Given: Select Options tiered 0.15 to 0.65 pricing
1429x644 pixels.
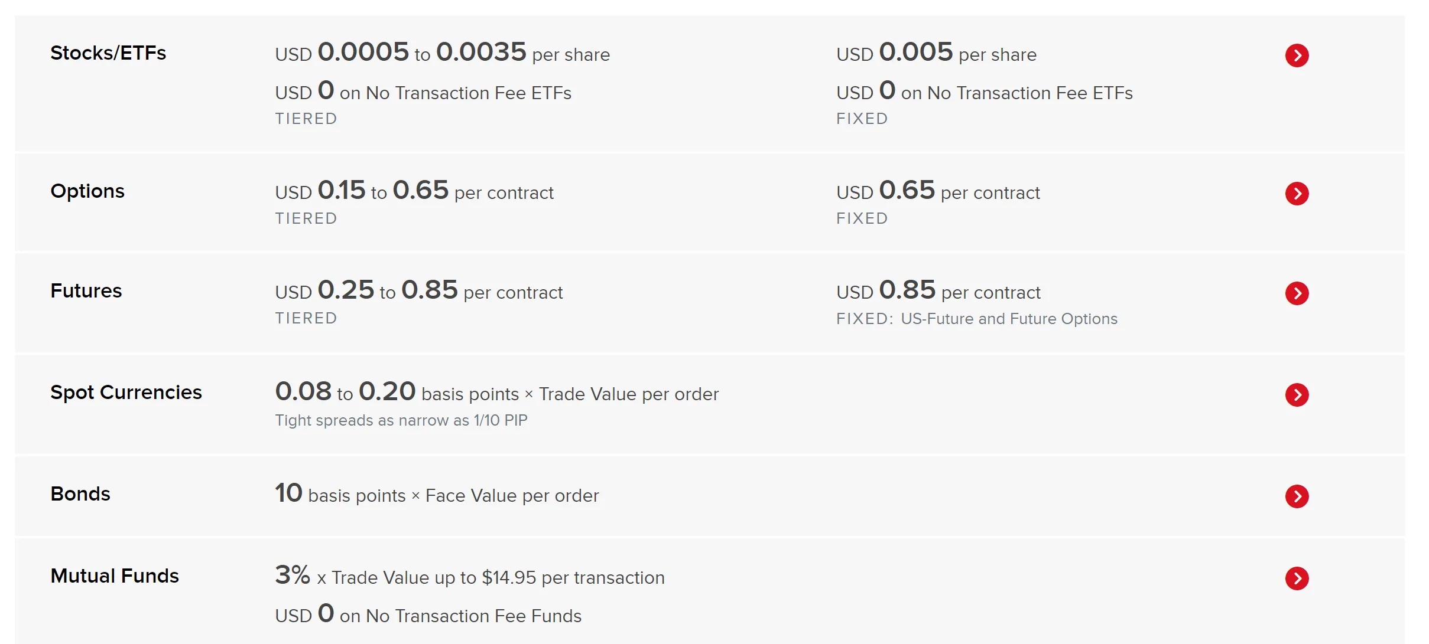Looking at the screenshot, I should 414,191.
